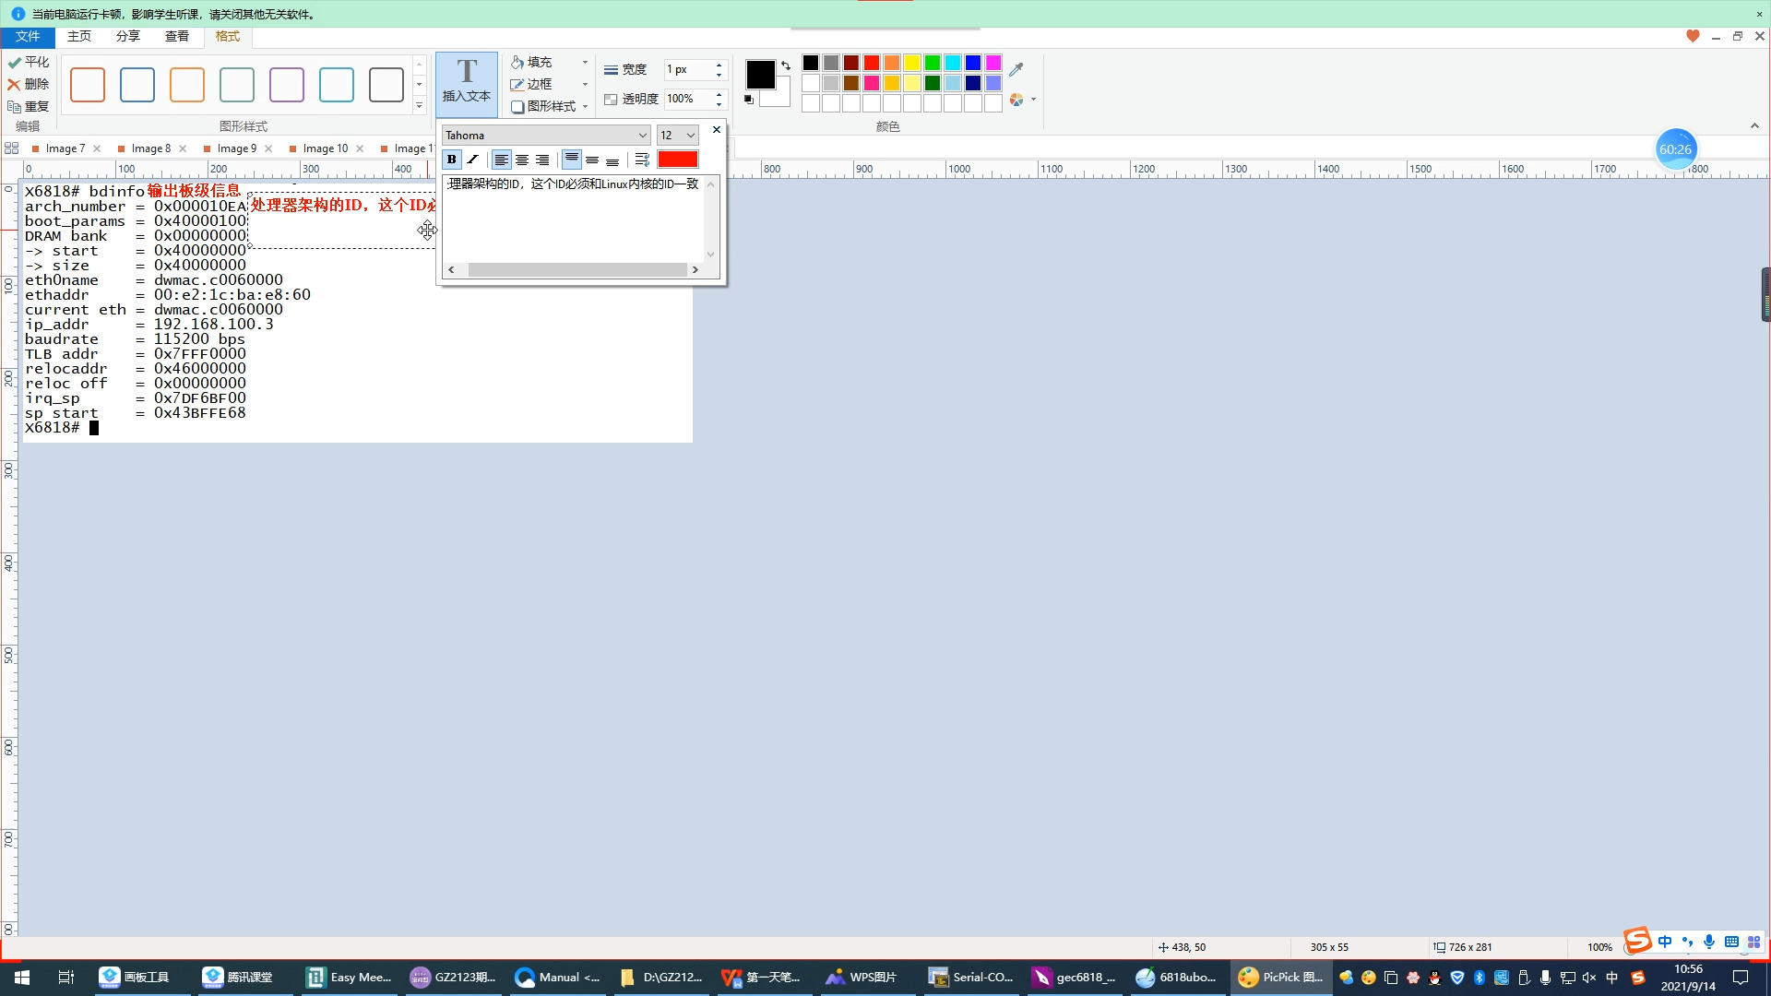
Task: Close the Image 7 tab
Action: (x=97, y=148)
